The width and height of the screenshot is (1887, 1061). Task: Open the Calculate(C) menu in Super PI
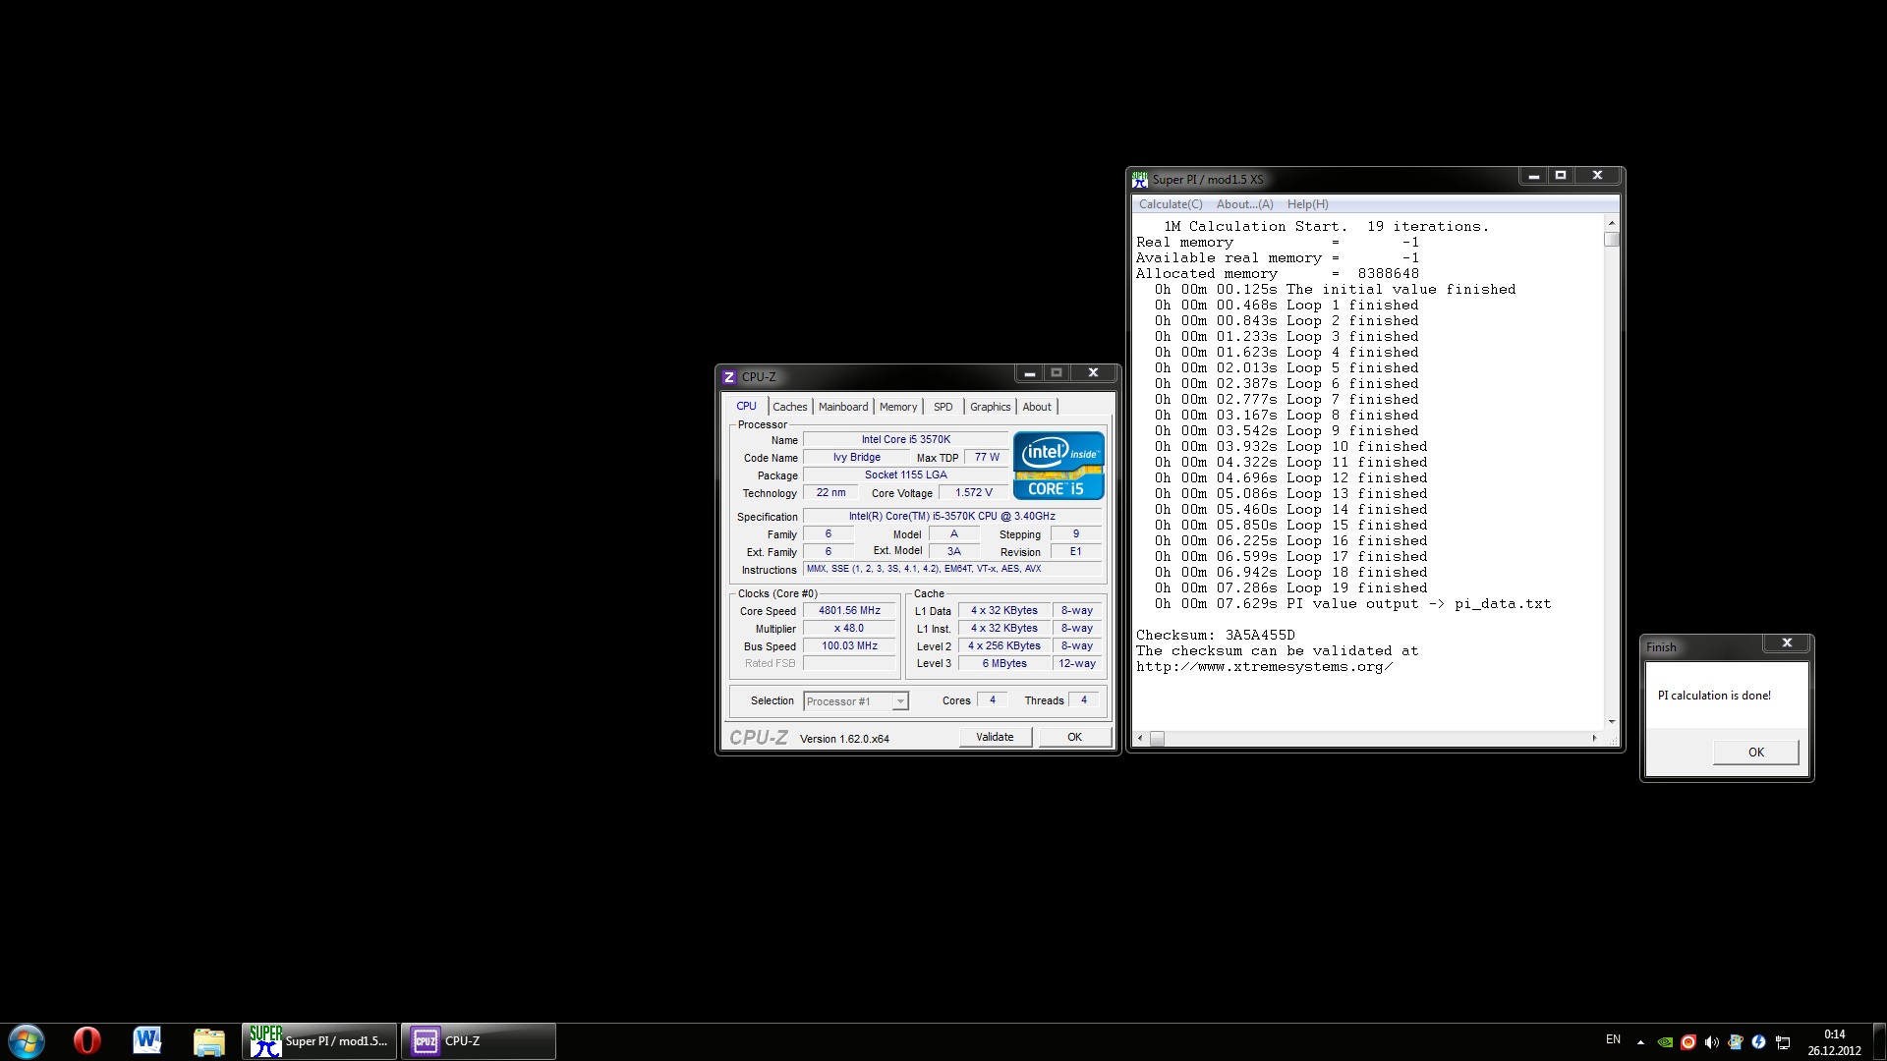(1171, 204)
